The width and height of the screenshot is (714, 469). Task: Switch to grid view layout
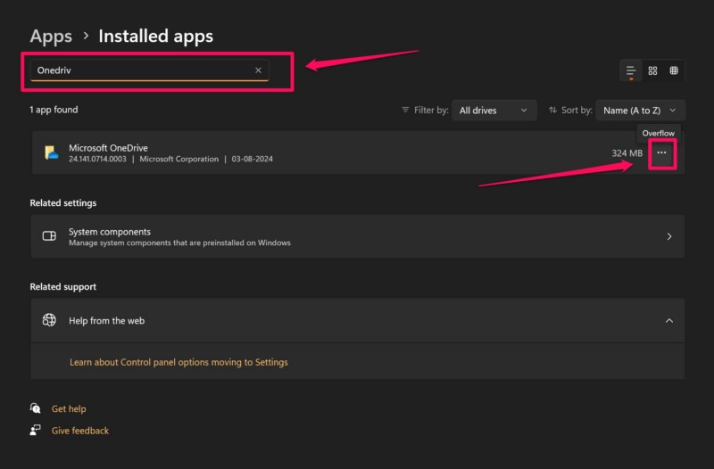tap(652, 70)
